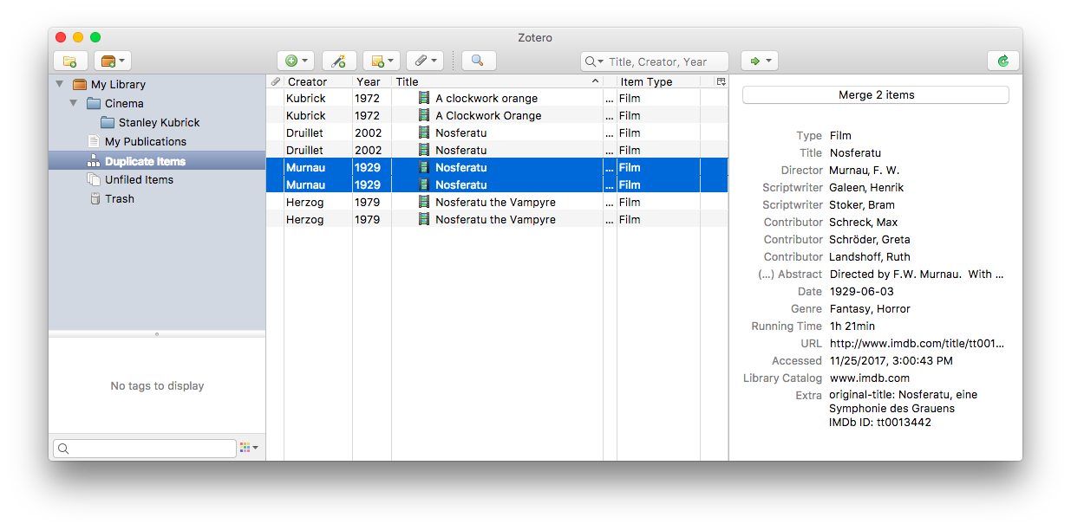1071x530 pixels.
Task: Select Duplicate Items in sidebar
Action: (157, 161)
